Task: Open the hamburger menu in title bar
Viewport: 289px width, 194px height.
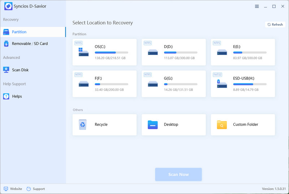Action: 257,7
